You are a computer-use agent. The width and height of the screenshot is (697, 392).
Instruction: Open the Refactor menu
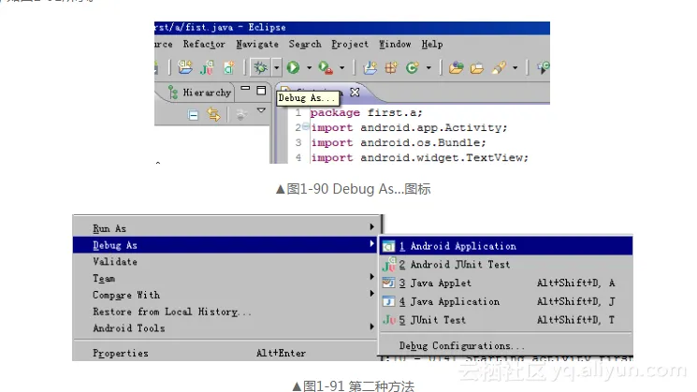pyautogui.click(x=204, y=44)
